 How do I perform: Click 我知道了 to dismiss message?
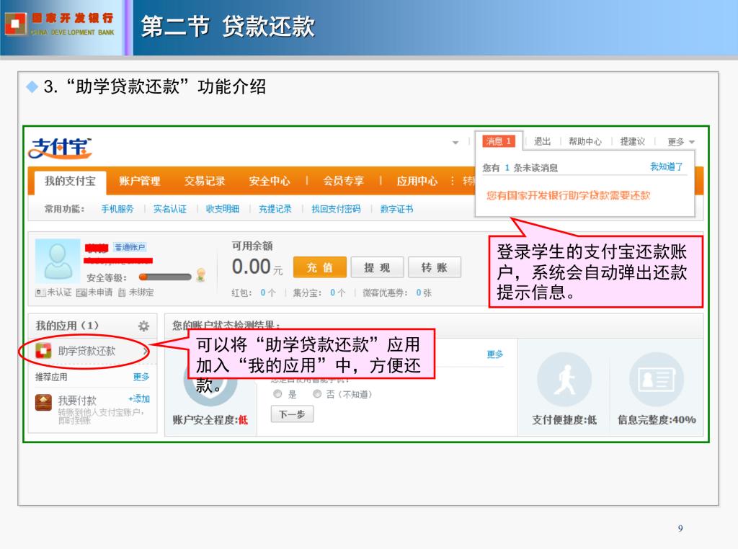click(x=666, y=167)
